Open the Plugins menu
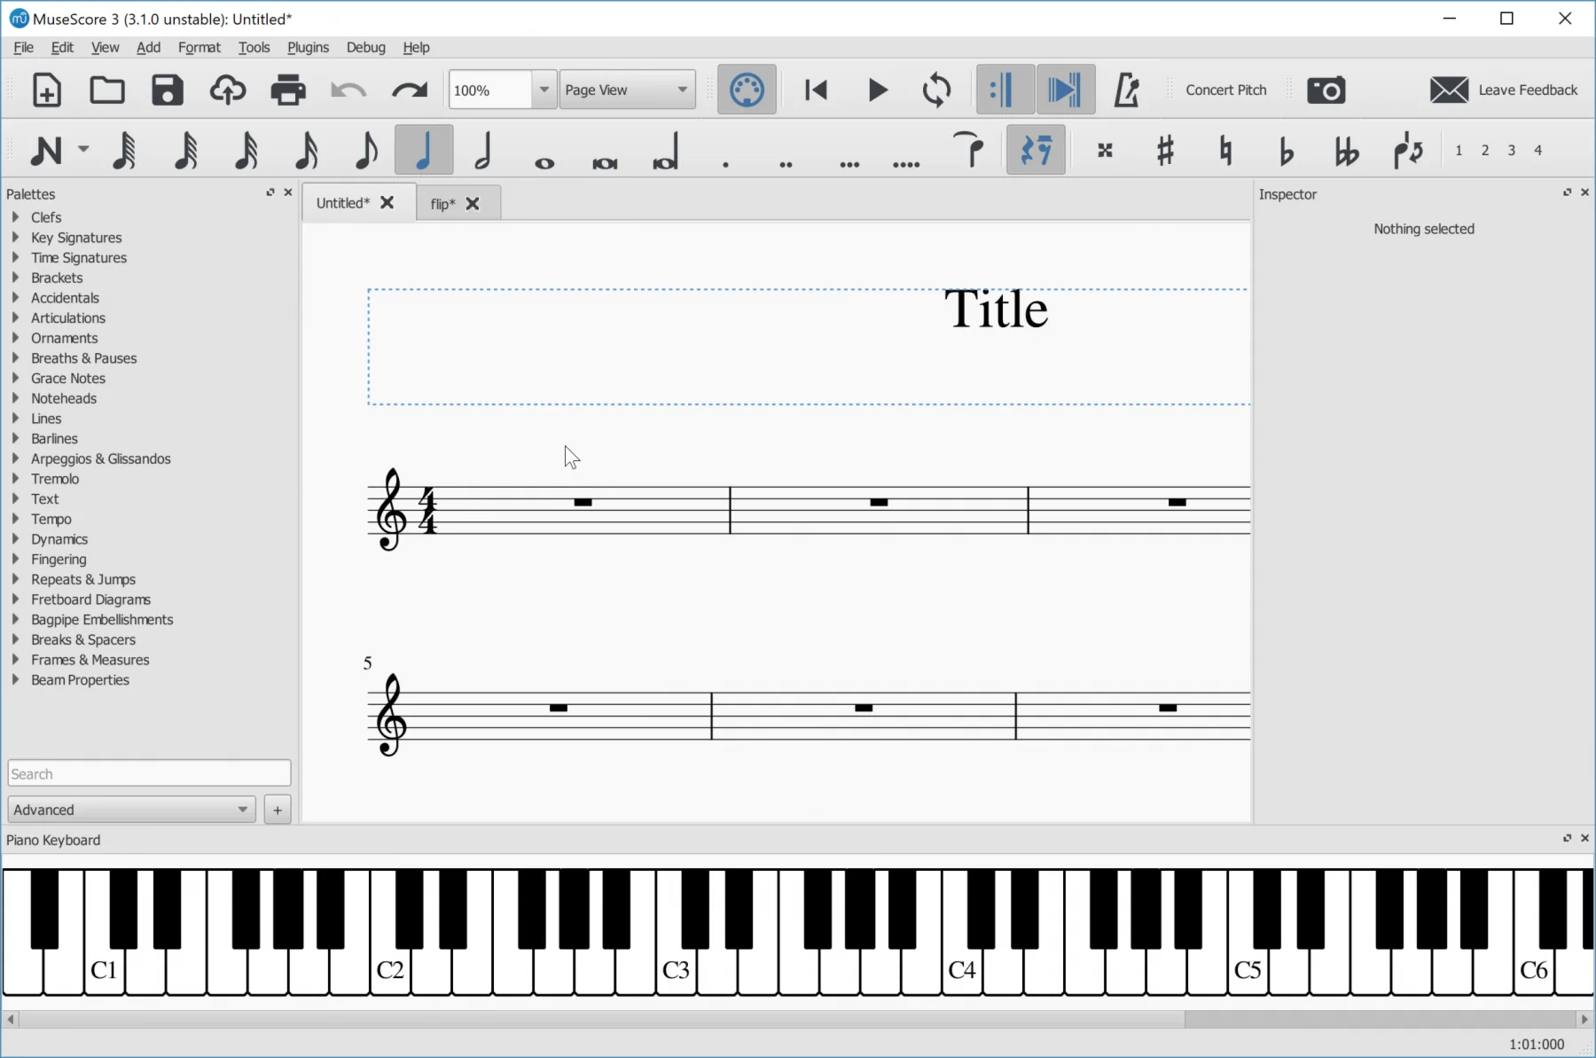Image resolution: width=1596 pixels, height=1058 pixels. [x=308, y=47]
